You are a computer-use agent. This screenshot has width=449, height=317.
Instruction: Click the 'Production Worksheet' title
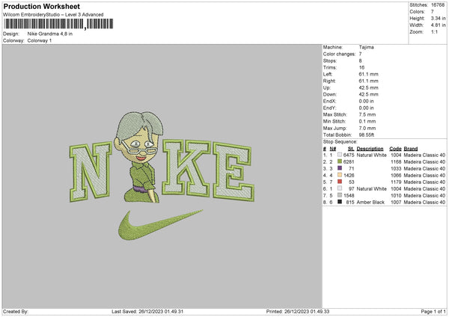click(x=41, y=6)
